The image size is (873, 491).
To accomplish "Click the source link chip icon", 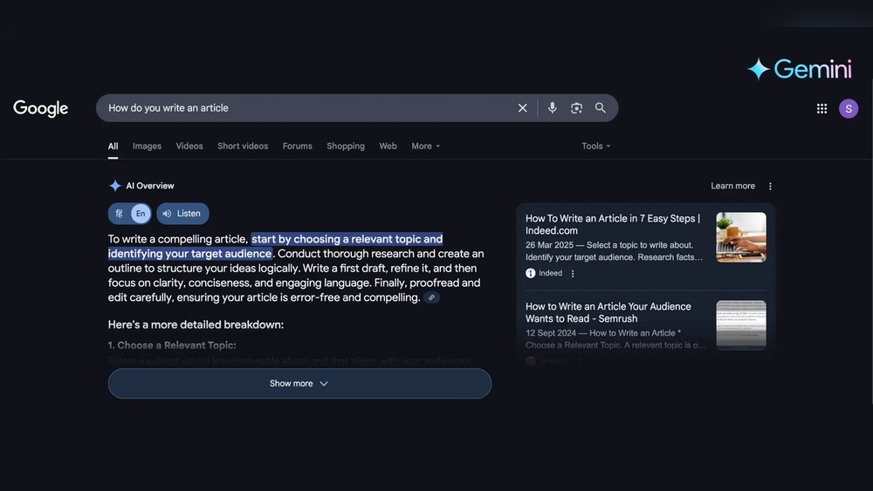I will [431, 297].
